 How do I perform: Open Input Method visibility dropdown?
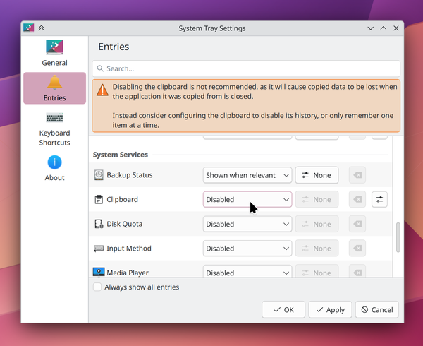coord(247,249)
